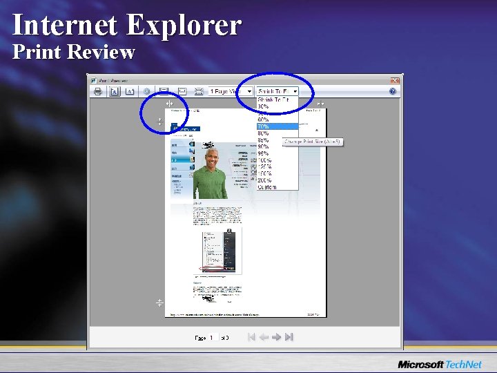
Task: Collapse the Shrink To Fit combo box
Action: click(295, 91)
